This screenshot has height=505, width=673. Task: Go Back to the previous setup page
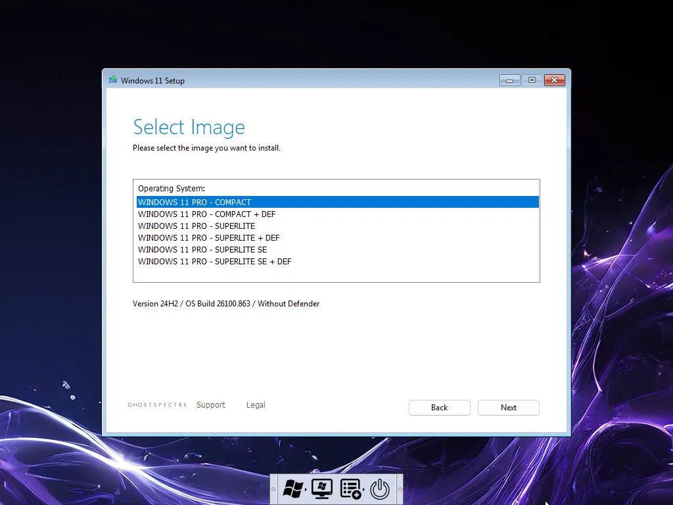pos(439,408)
